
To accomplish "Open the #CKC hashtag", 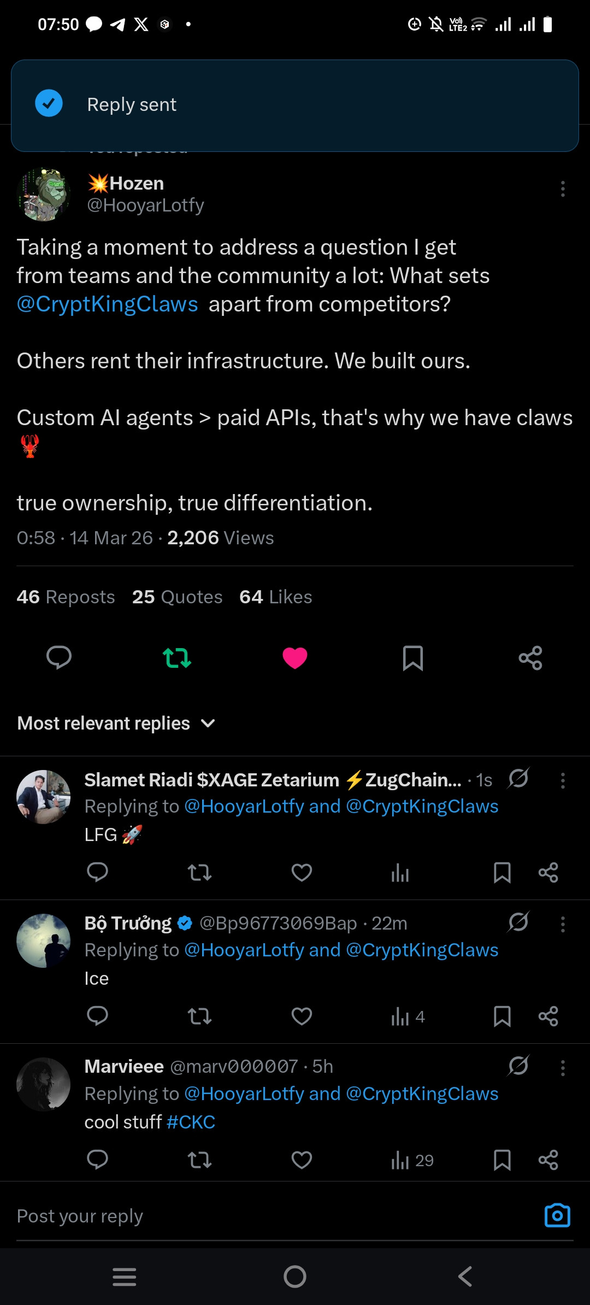I will pyautogui.click(x=191, y=1122).
